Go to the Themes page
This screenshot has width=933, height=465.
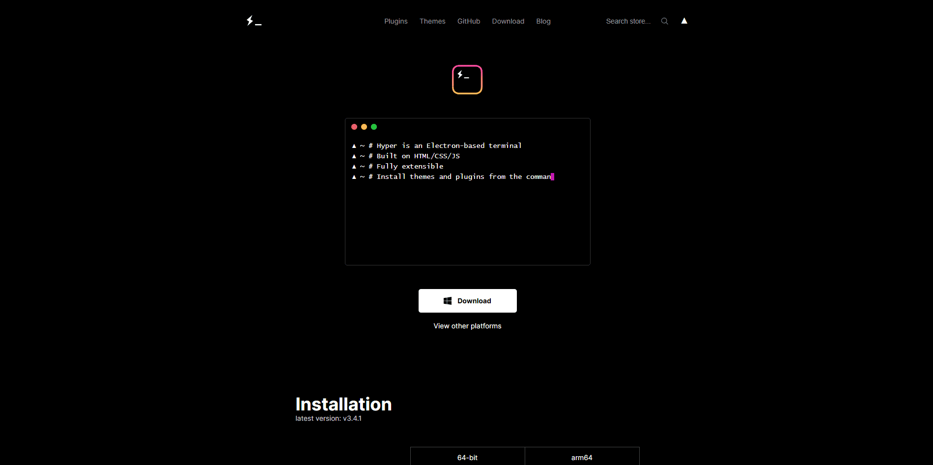click(432, 21)
